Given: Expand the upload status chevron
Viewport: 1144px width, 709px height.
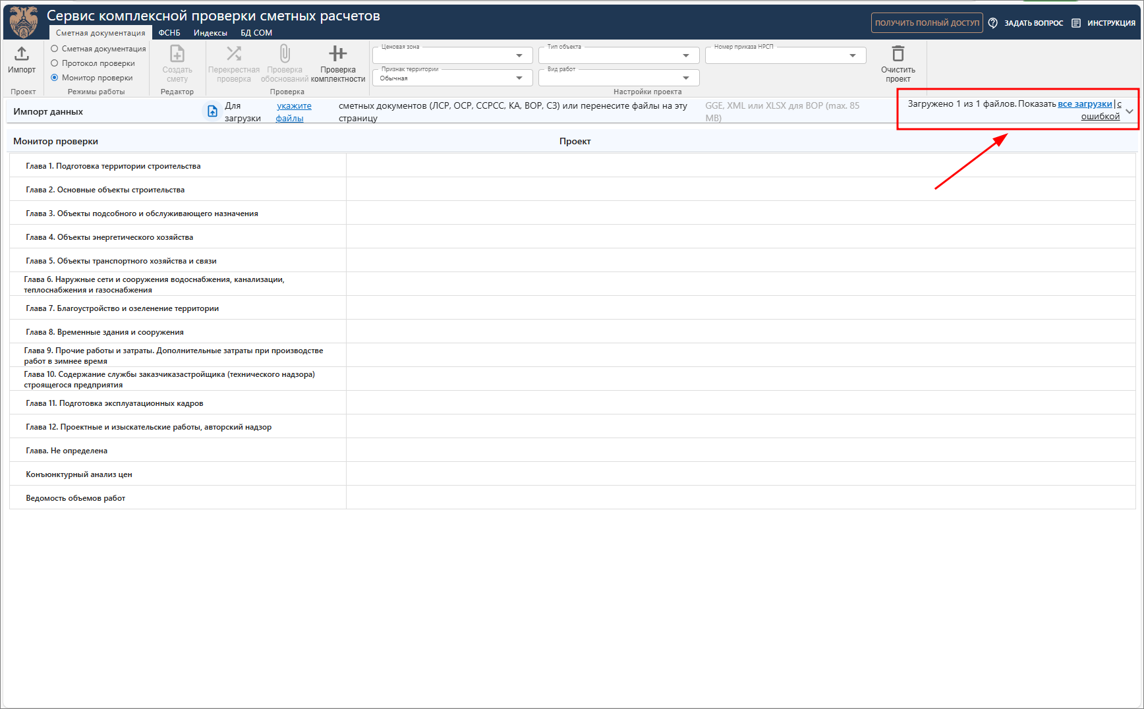Looking at the screenshot, I should pos(1130,111).
